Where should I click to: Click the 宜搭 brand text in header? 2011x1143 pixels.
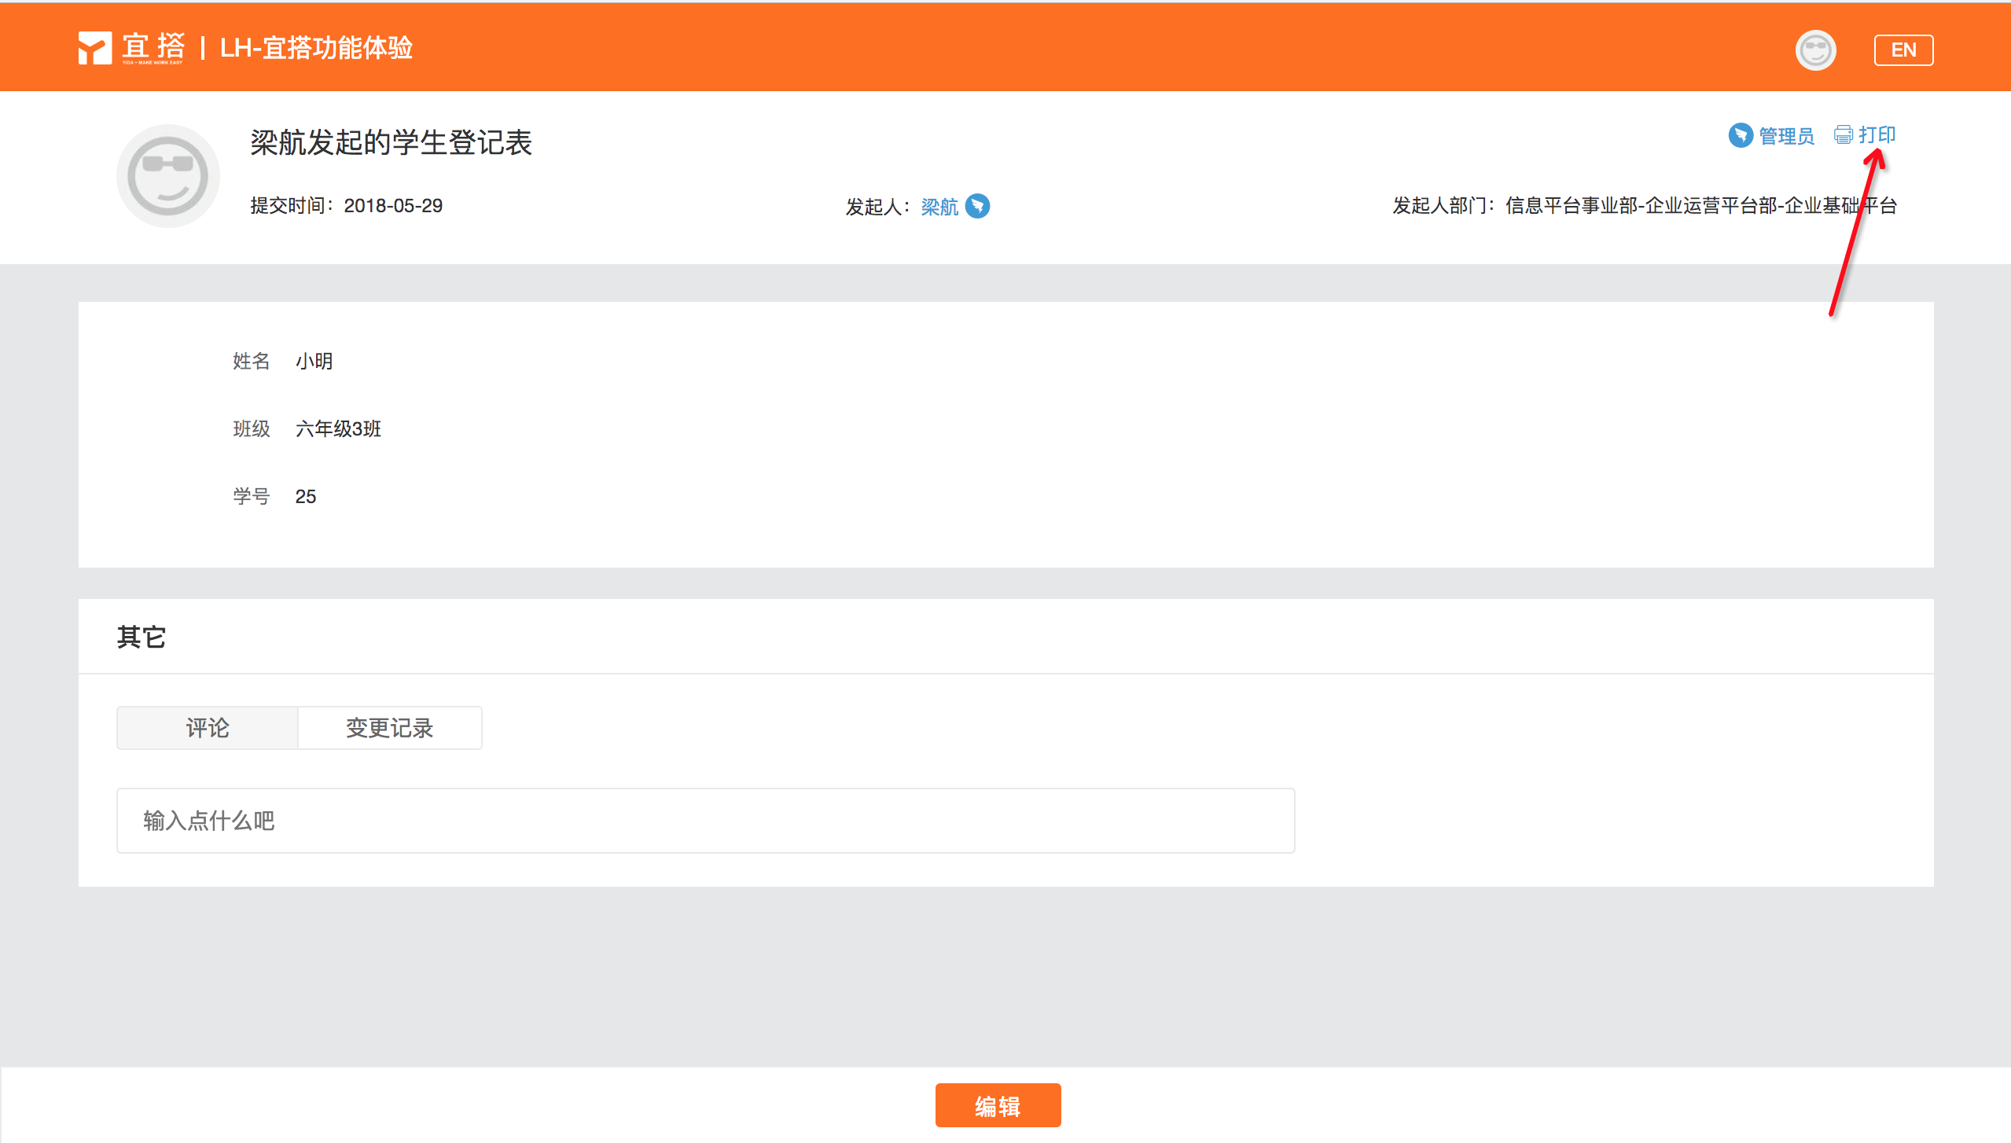coord(153,46)
